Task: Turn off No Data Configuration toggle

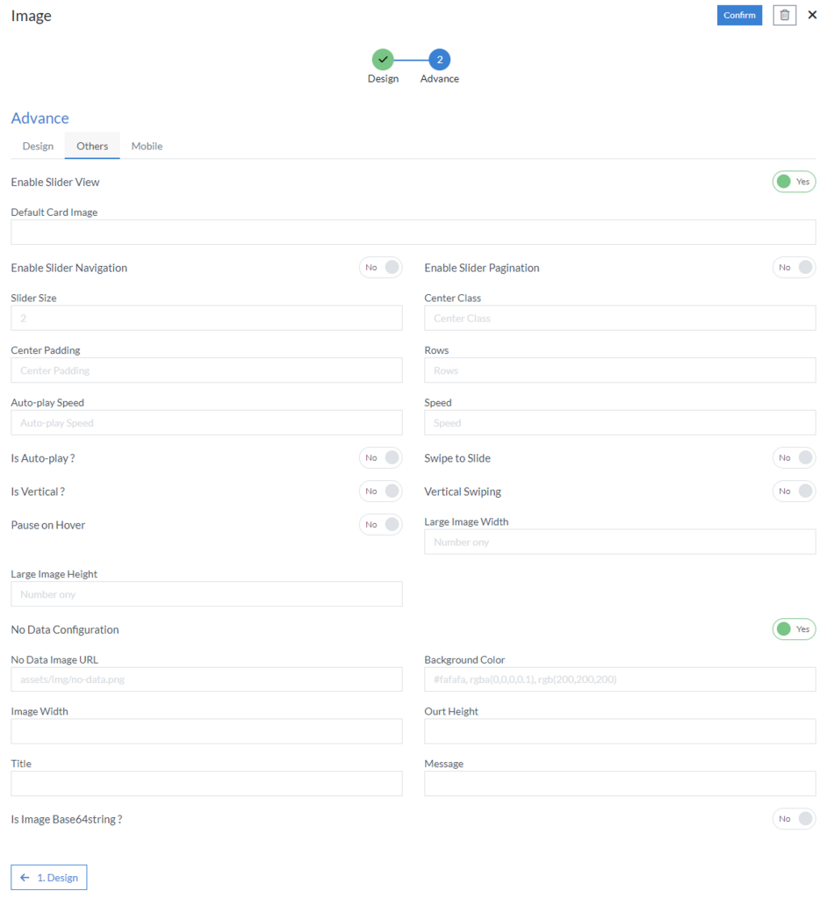Action: tap(794, 629)
